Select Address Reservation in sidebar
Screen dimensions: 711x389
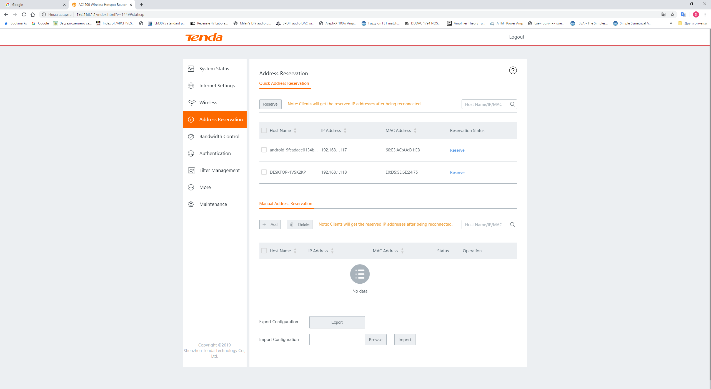click(214, 119)
